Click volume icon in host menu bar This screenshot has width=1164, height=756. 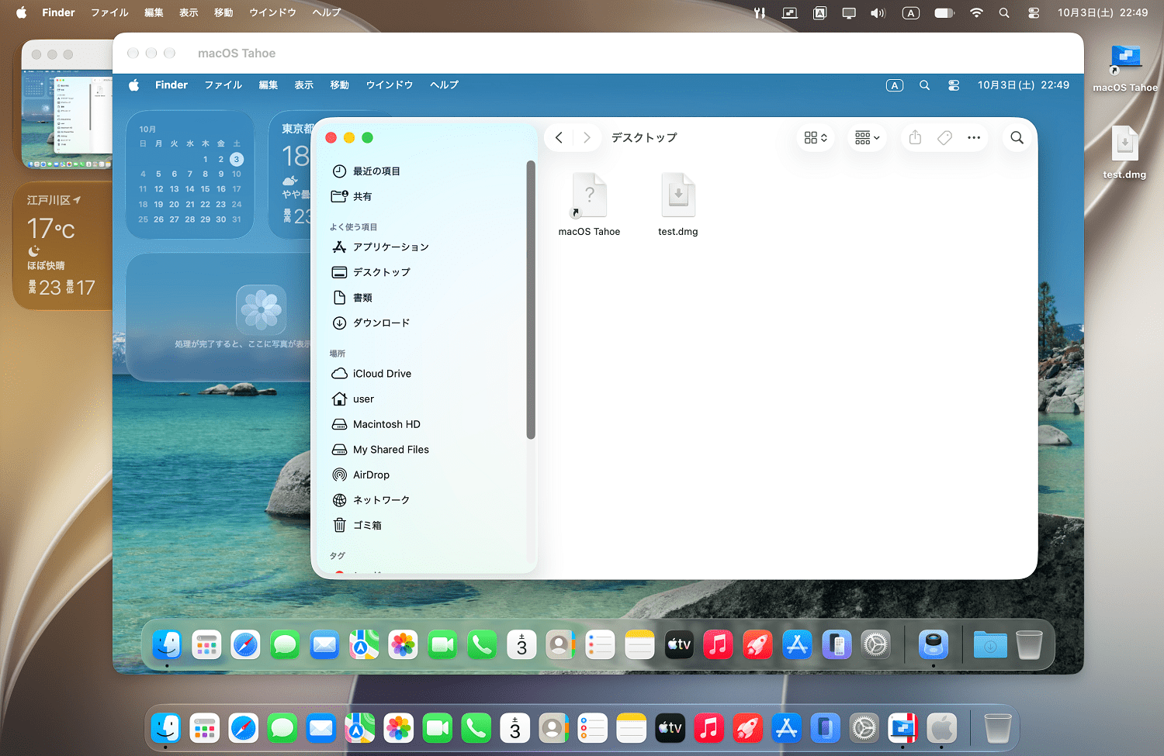878,12
